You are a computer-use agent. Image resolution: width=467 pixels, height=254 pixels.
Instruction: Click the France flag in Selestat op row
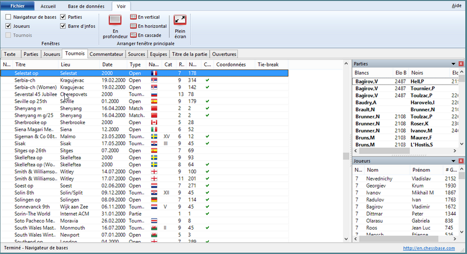point(154,73)
